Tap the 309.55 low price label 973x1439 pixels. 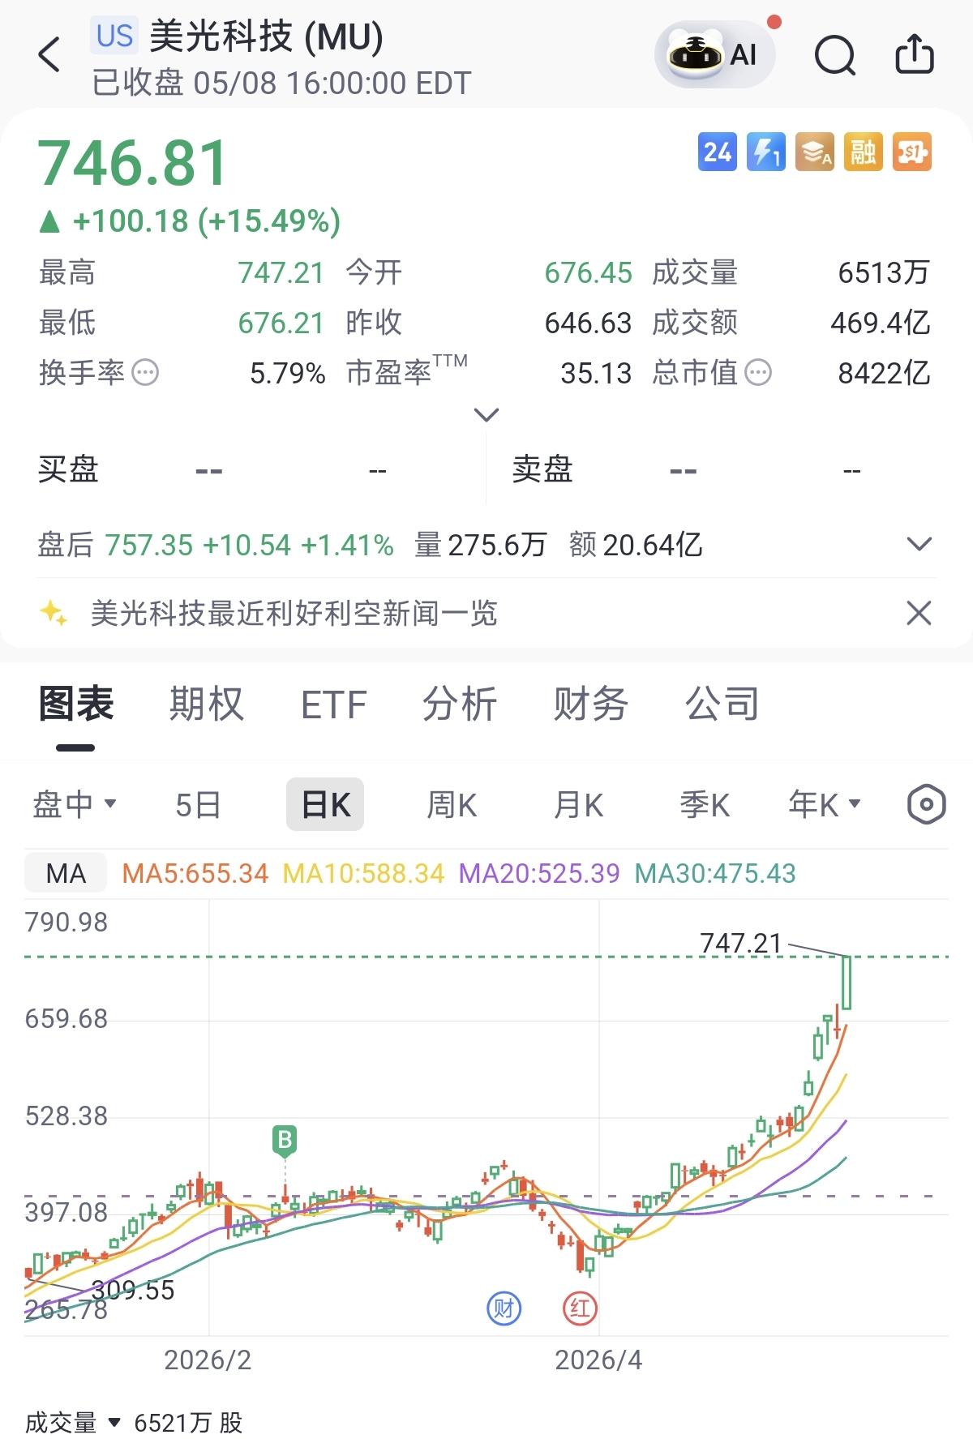(x=133, y=1290)
